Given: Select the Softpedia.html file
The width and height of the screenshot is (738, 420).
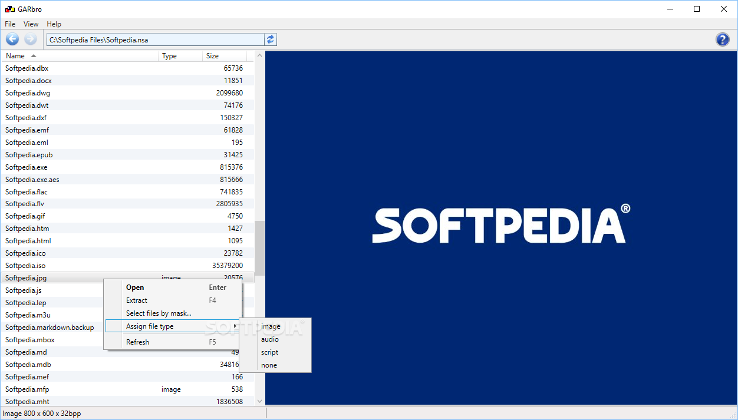Looking at the screenshot, I should [x=128, y=241].
